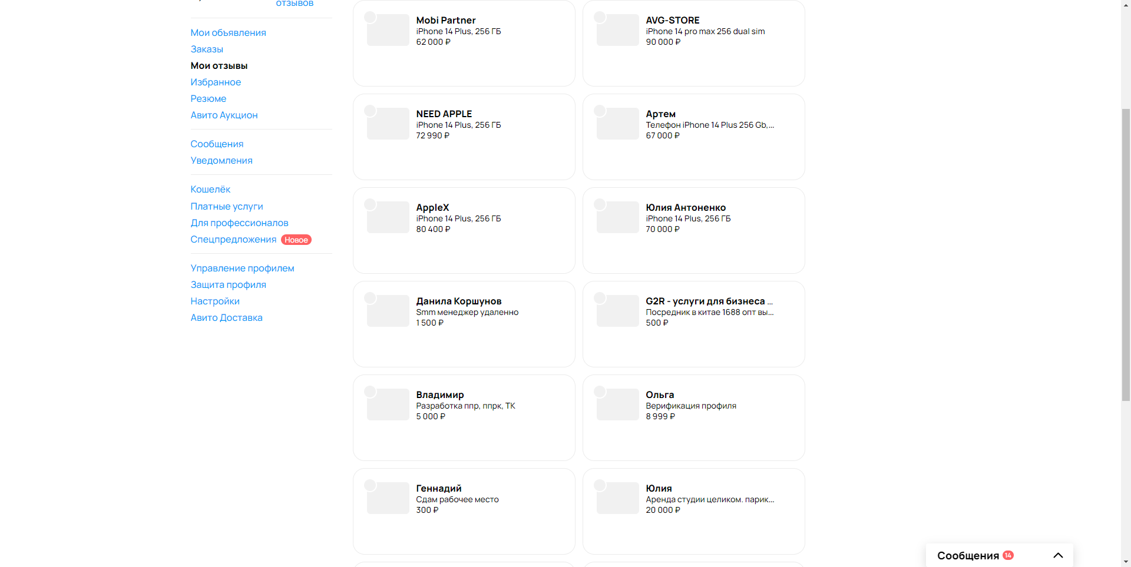The height and width of the screenshot is (567, 1131).
Task: Click the G2R seller avatar circle
Action: (600, 298)
